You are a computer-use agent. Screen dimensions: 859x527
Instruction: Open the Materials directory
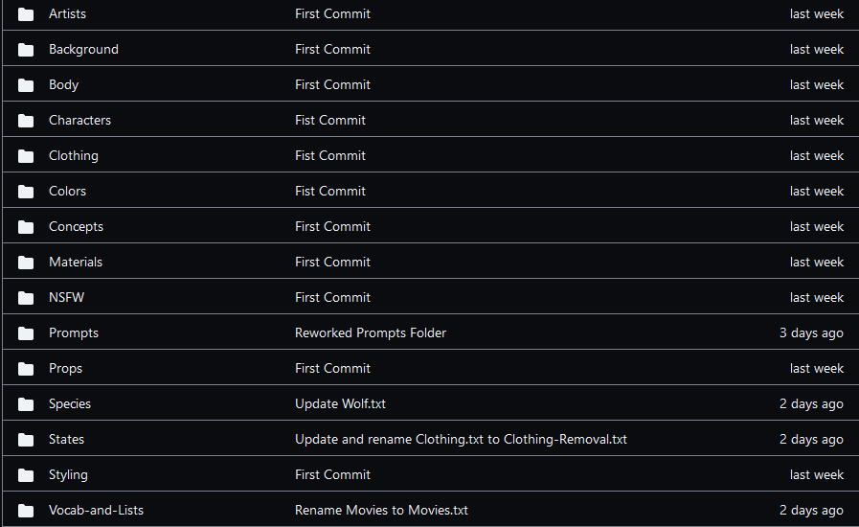pyautogui.click(x=76, y=262)
